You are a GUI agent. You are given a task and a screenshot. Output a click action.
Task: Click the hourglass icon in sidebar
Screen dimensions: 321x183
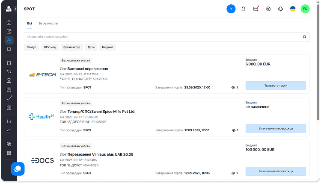click(x=9, y=81)
